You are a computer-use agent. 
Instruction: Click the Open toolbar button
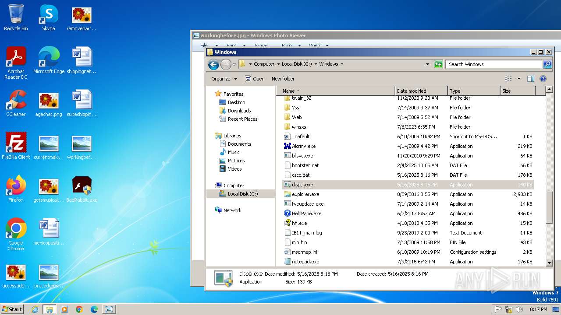[x=255, y=79]
